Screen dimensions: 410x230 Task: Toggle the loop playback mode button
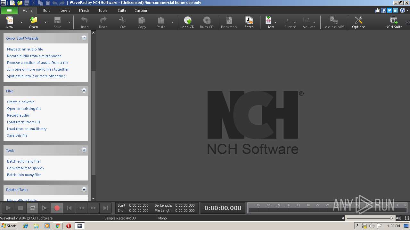point(33,208)
